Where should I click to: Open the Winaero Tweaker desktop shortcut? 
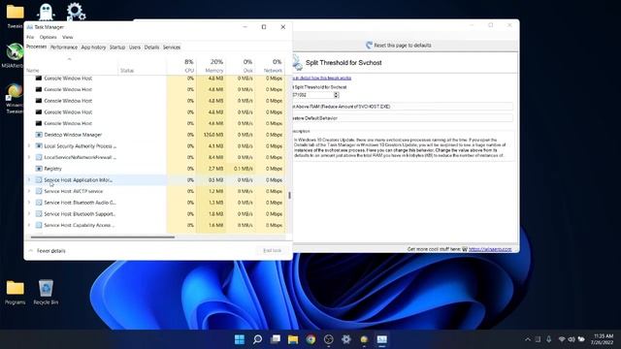click(15, 99)
